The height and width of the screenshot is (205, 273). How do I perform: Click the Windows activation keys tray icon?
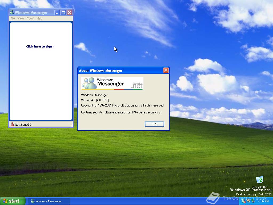click(x=248, y=201)
